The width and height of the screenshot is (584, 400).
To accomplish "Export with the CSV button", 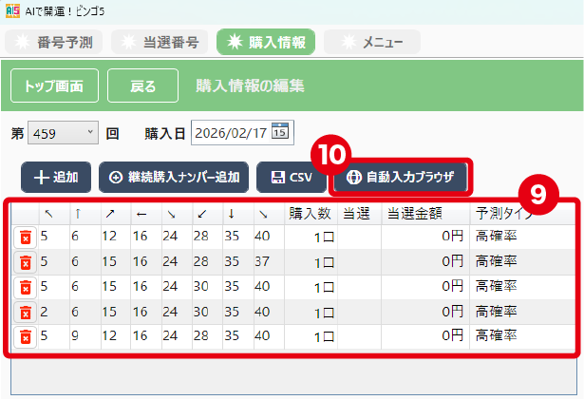I will point(292,177).
